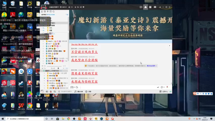Open the game emoticon dropdown in chat input
This screenshot has height=121, width=215.
pos(73,87)
